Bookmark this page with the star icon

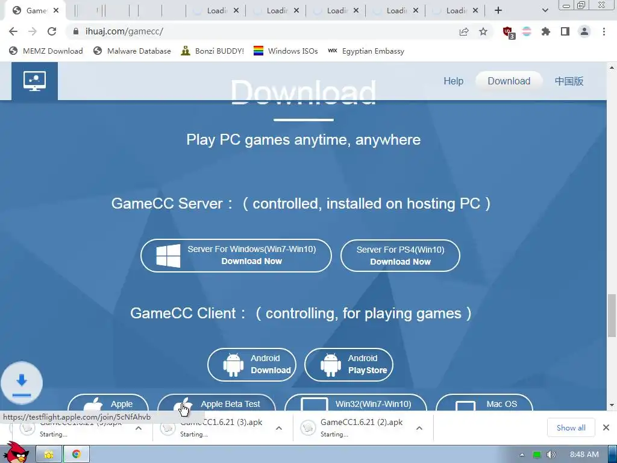pos(483,31)
